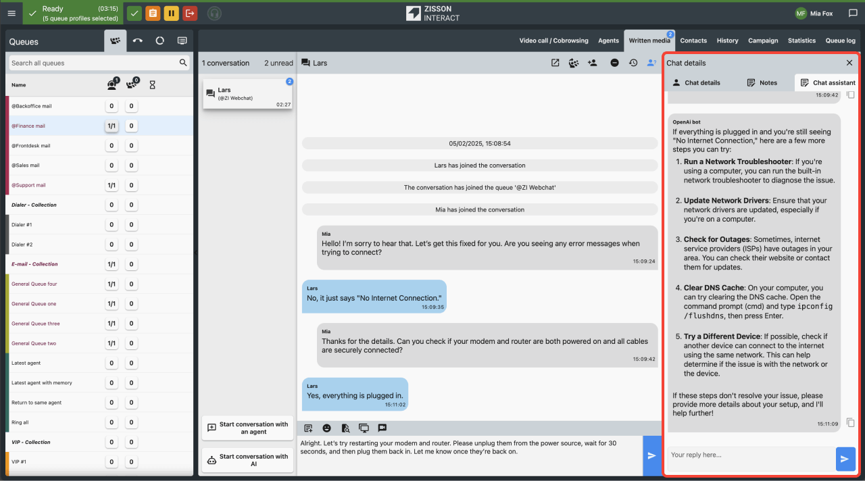Click the red logout icon

pyautogui.click(x=190, y=13)
